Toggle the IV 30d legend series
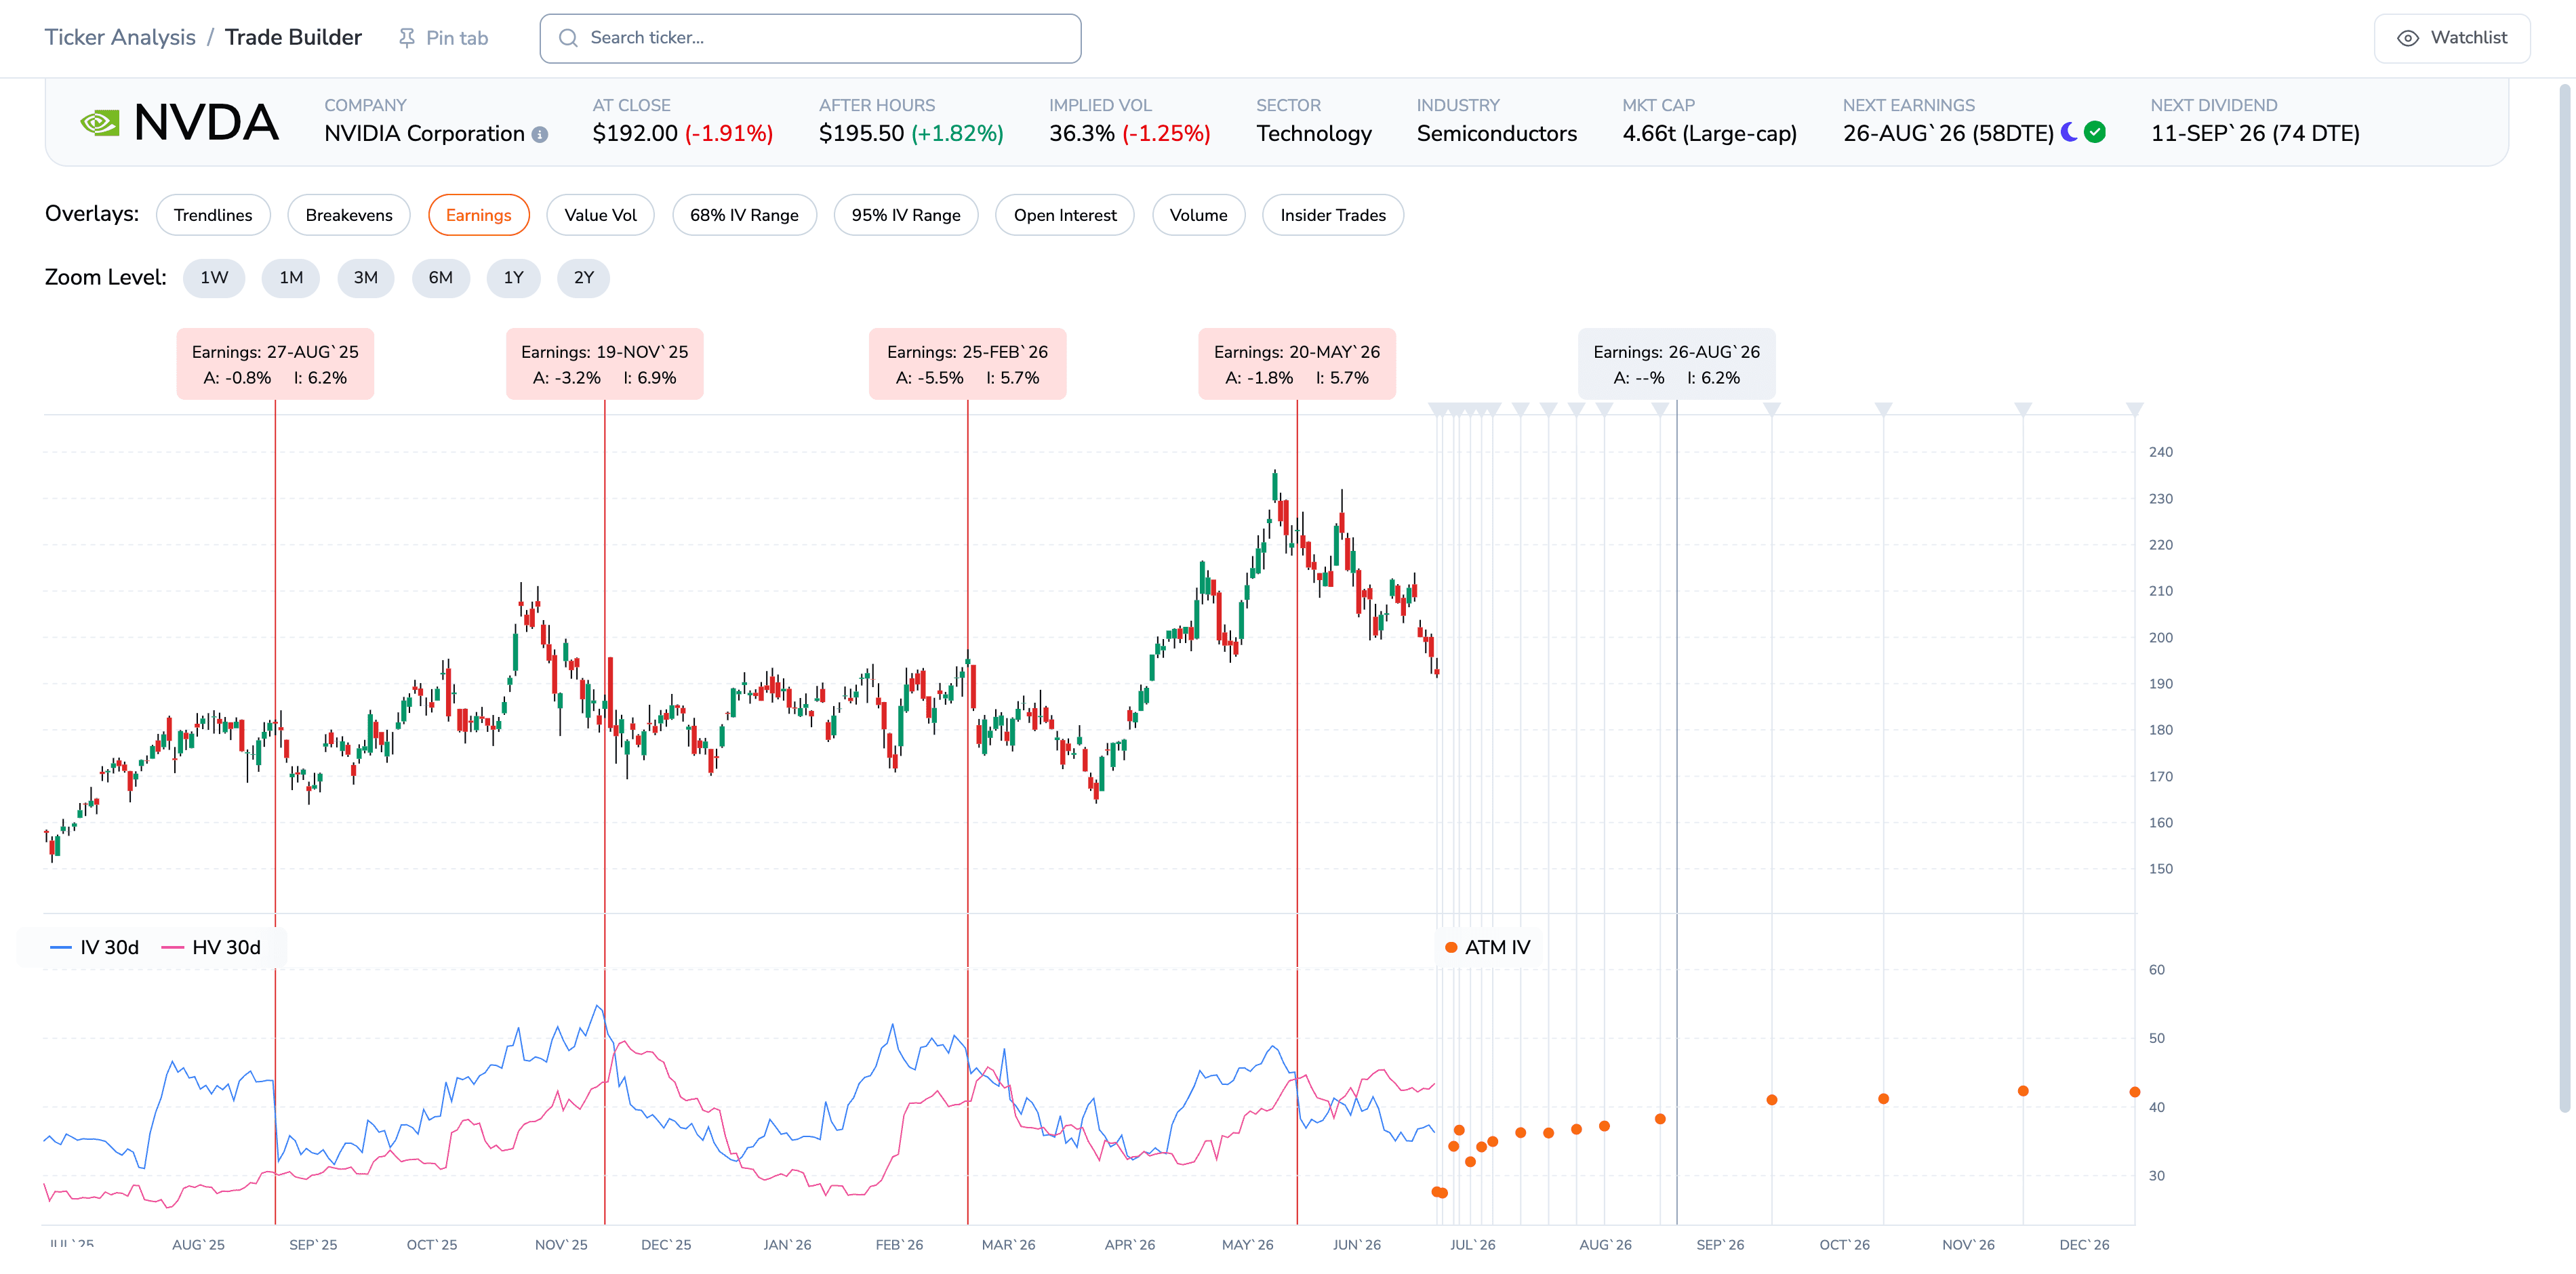Screen dimensions: 2576x1274 click(95, 947)
